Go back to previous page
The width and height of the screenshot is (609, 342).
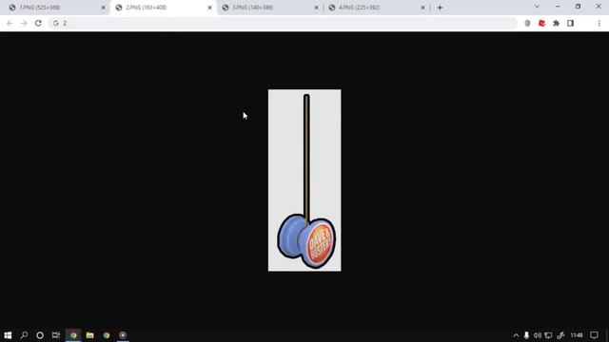point(10,23)
